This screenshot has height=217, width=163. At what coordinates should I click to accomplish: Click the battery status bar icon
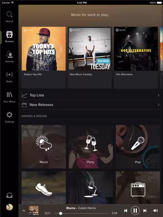[159, 3]
